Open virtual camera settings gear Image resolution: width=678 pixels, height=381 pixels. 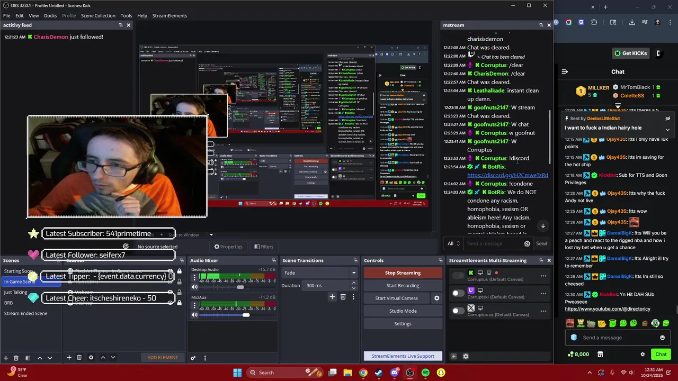pyautogui.click(x=436, y=298)
